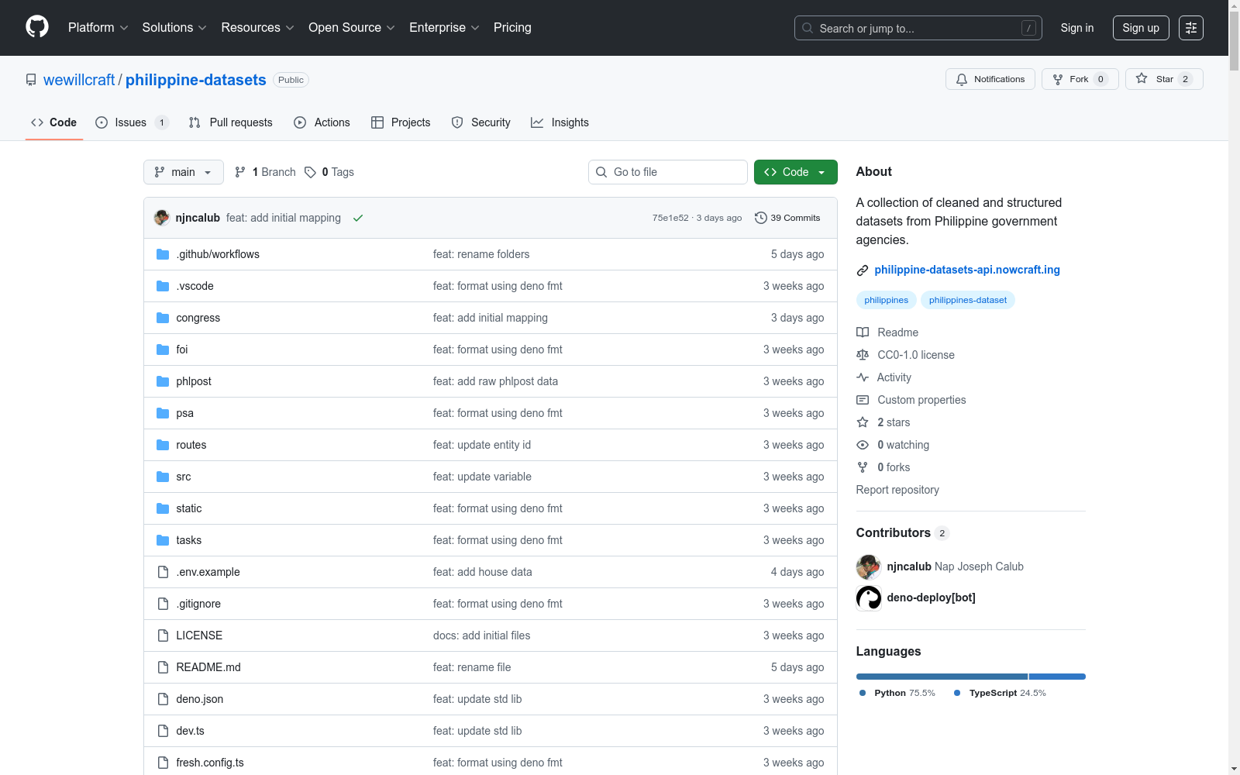Open the wewillcraft owner link
Image resolution: width=1240 pixels, height=775 pixels.
coord(79,80)
